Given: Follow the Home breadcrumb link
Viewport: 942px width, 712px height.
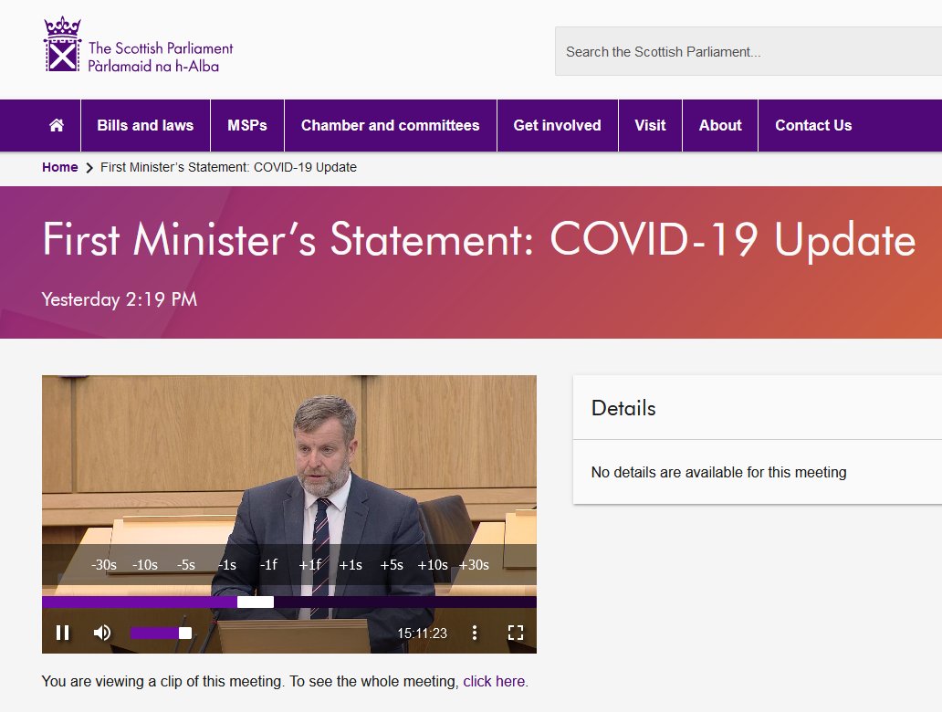Looking at the screenshot, I should pyautogui.click(x=59, y=167).
